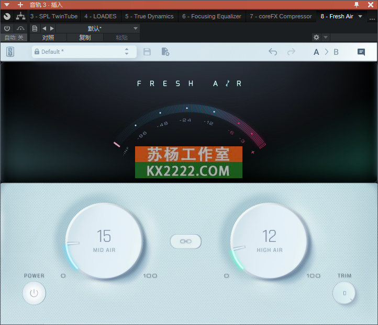378x325 pixels.
Task: Open the title bar triangle menu
Action: click(x=7, y=5)
